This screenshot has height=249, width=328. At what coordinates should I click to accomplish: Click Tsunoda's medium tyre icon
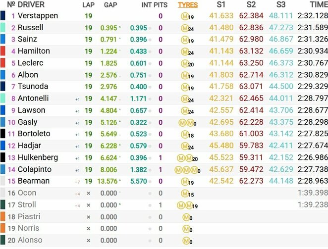pos(184,87)
